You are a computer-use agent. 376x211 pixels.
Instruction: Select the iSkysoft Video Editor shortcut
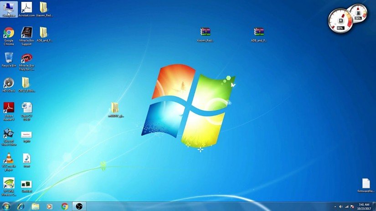pyautogui.click(x=9, y=137)
